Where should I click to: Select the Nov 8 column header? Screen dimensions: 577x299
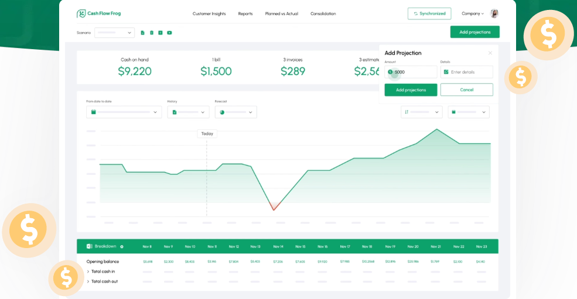(147, 247)
